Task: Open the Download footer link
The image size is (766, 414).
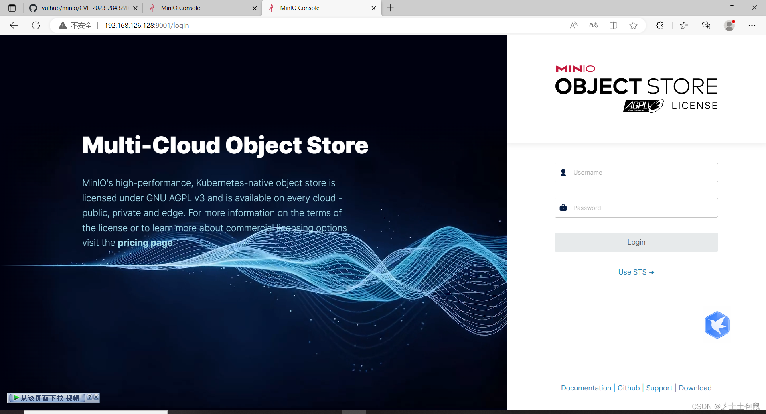Action: (x=695, y=388)
